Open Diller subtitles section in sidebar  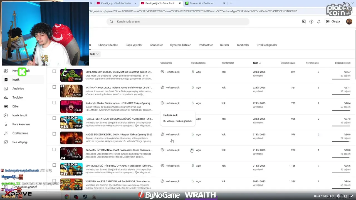[x=16, y=106]
